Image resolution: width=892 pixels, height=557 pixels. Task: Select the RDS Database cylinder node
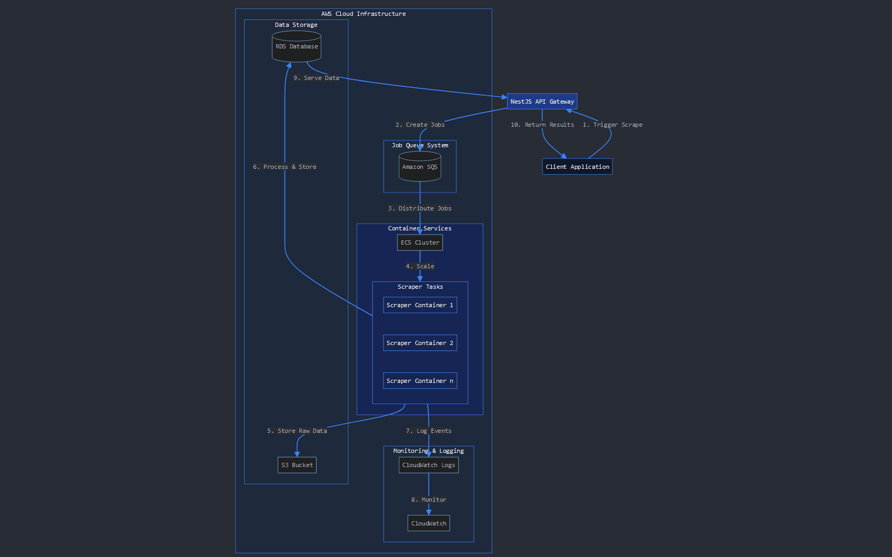pyautogui.click(x=297, y=46)
